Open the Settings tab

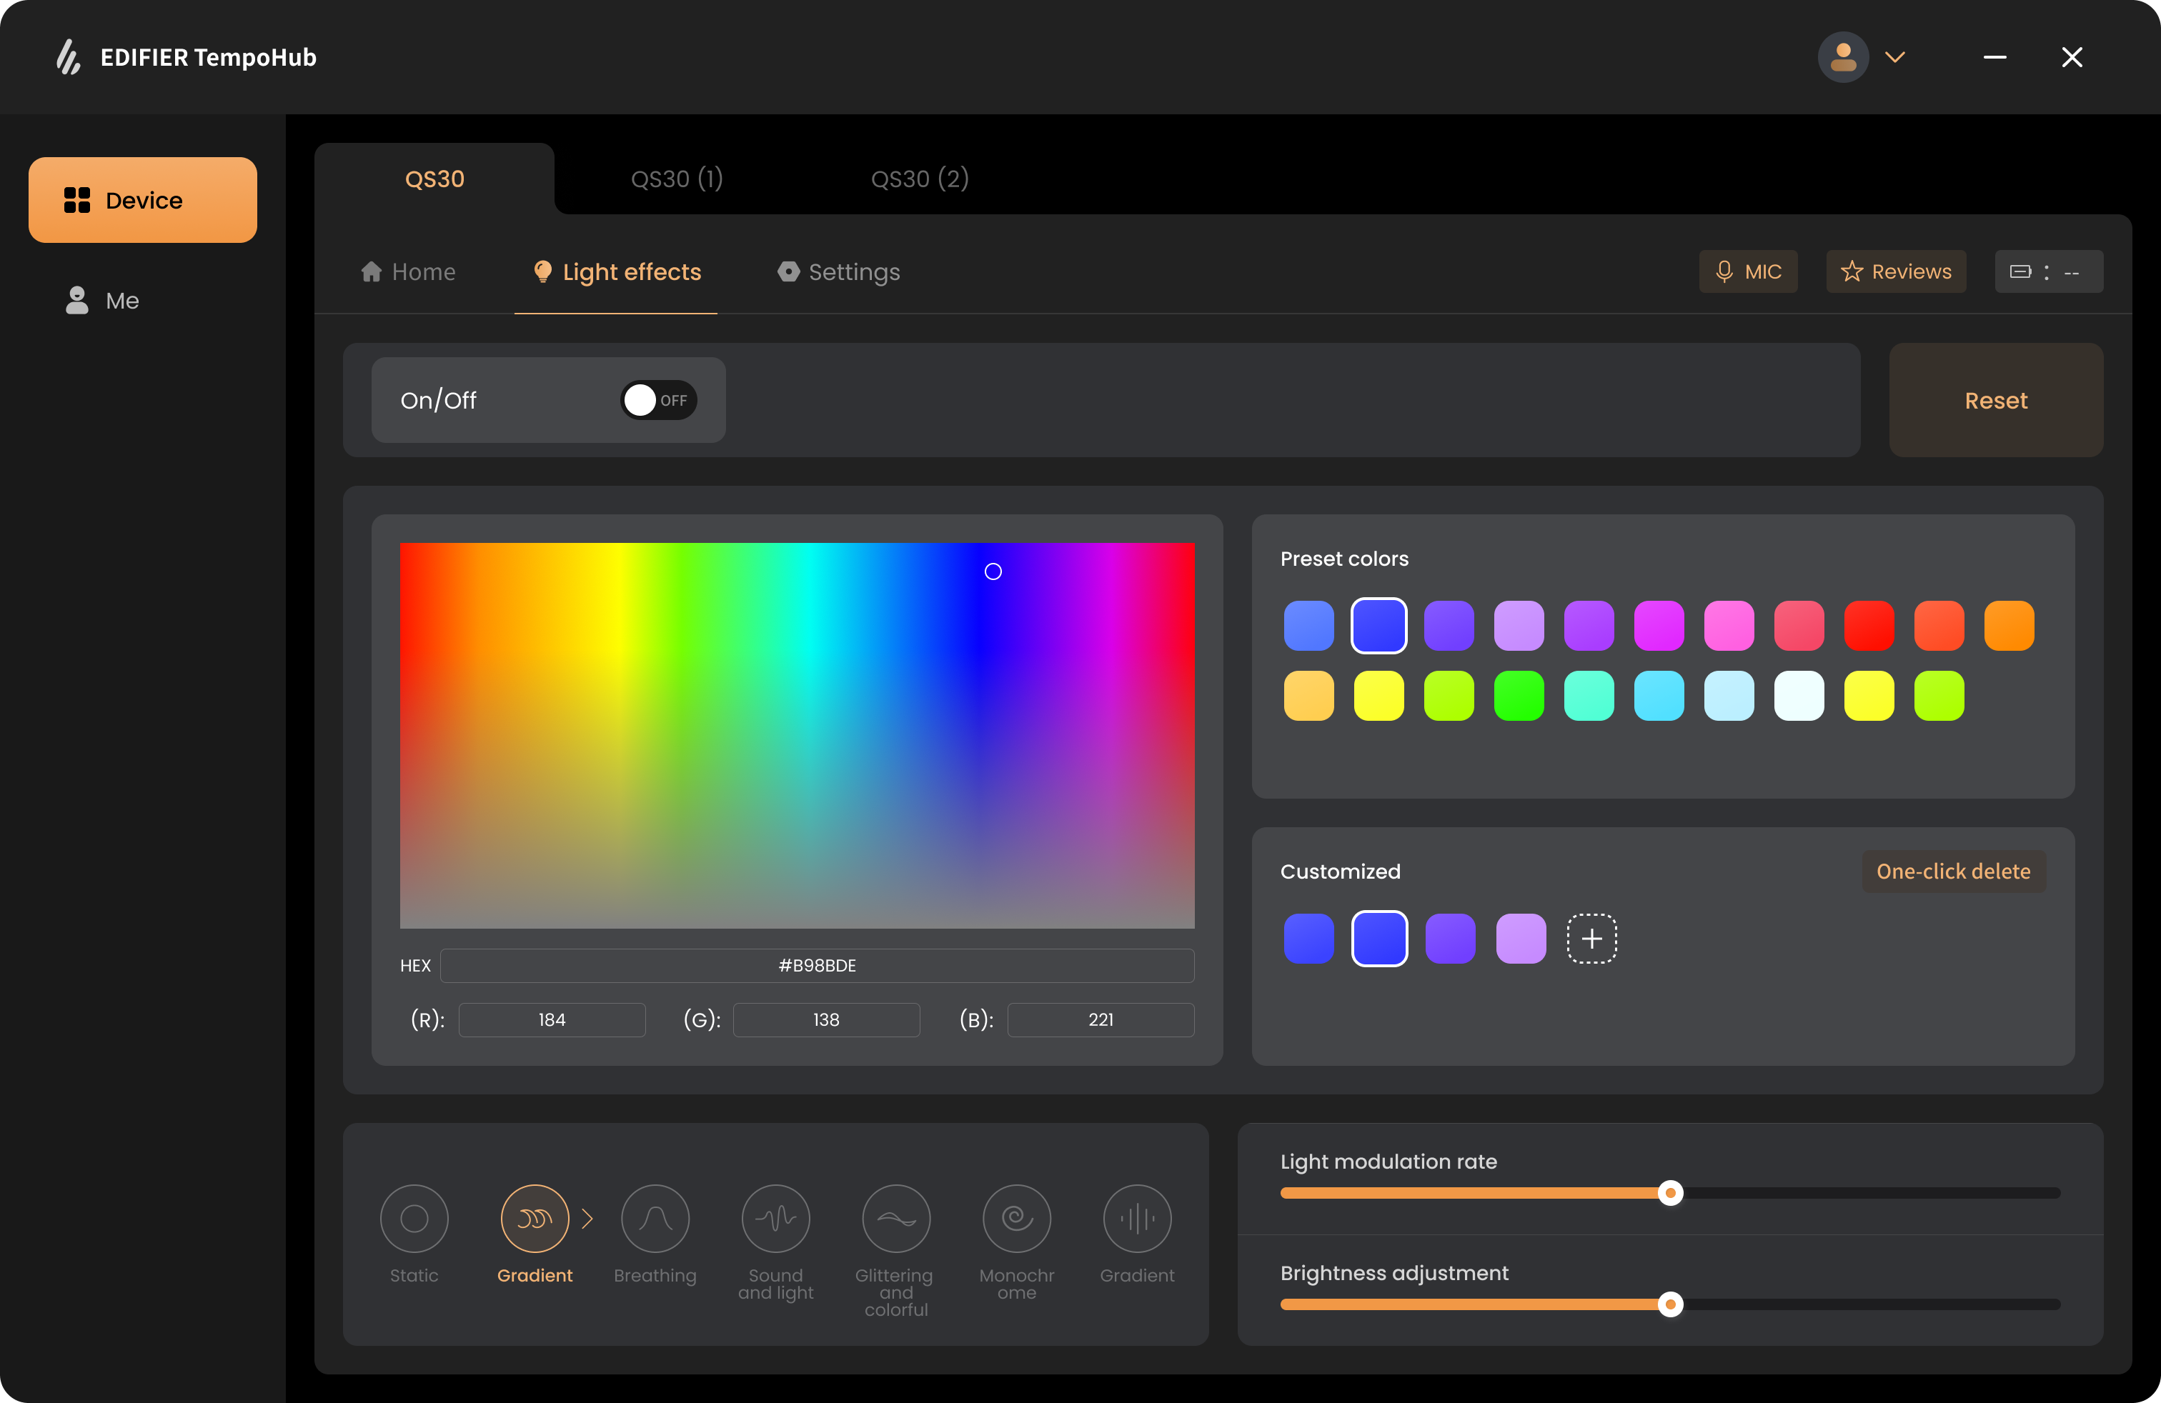point(838,272)
